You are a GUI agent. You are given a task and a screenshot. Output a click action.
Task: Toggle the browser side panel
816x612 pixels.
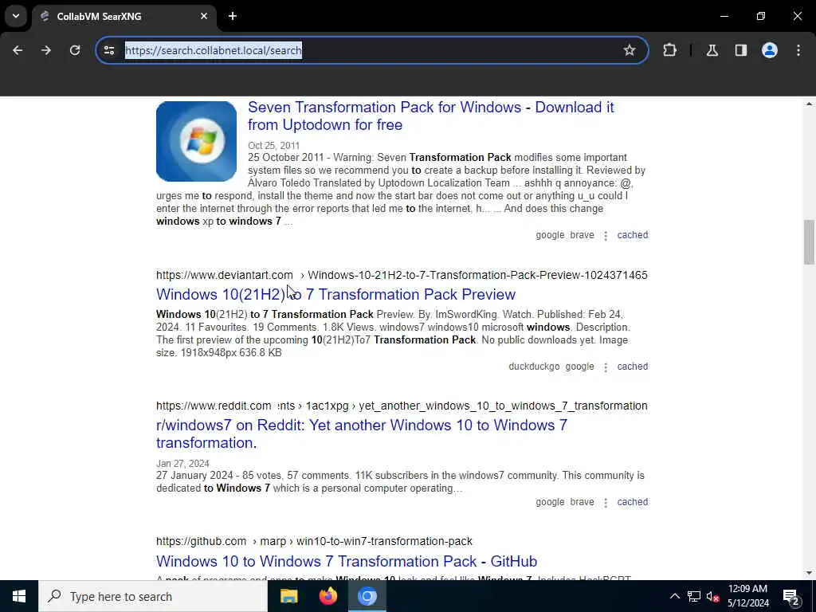pyautogui.click(x=740, y=50)
